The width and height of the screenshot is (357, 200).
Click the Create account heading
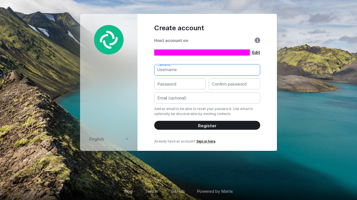[x=179, y=28]
